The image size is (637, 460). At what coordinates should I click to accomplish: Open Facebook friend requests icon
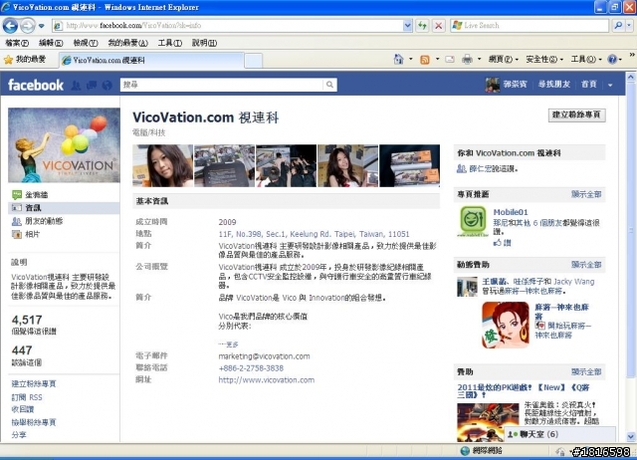[76, 85]
